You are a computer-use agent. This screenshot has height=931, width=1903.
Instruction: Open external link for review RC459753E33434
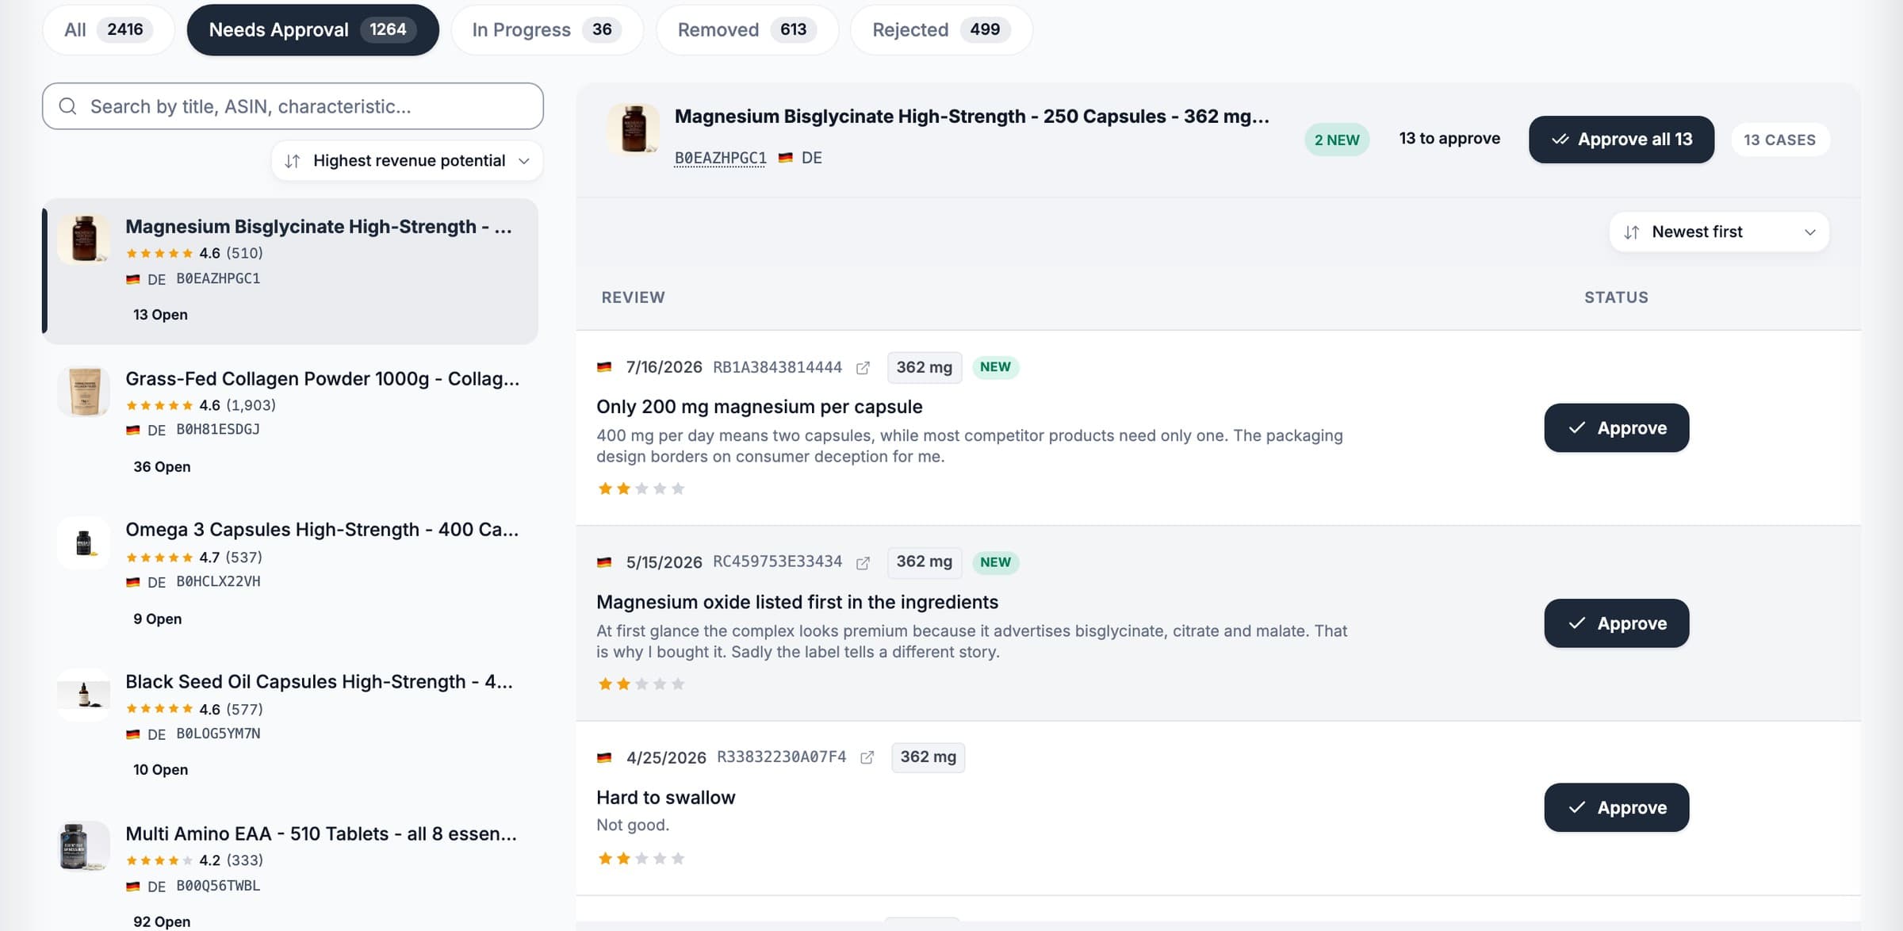point(863,563)
